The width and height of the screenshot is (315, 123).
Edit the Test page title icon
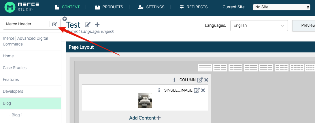[x=87, y=25]
